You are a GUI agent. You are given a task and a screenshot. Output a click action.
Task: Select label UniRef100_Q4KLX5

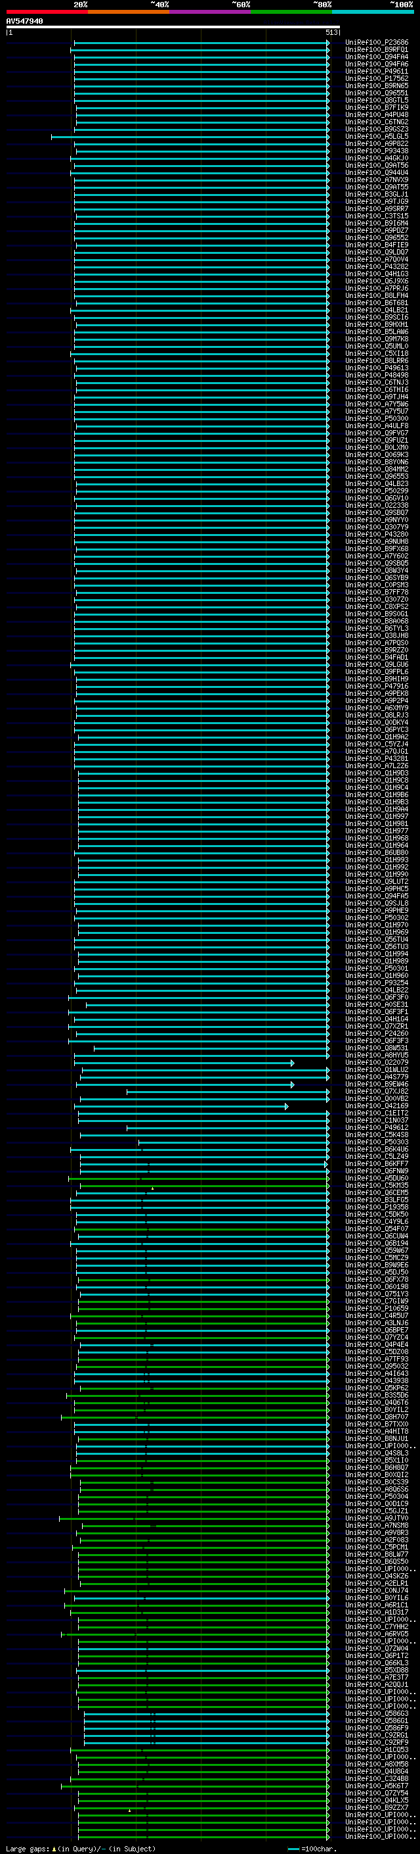377,1800
